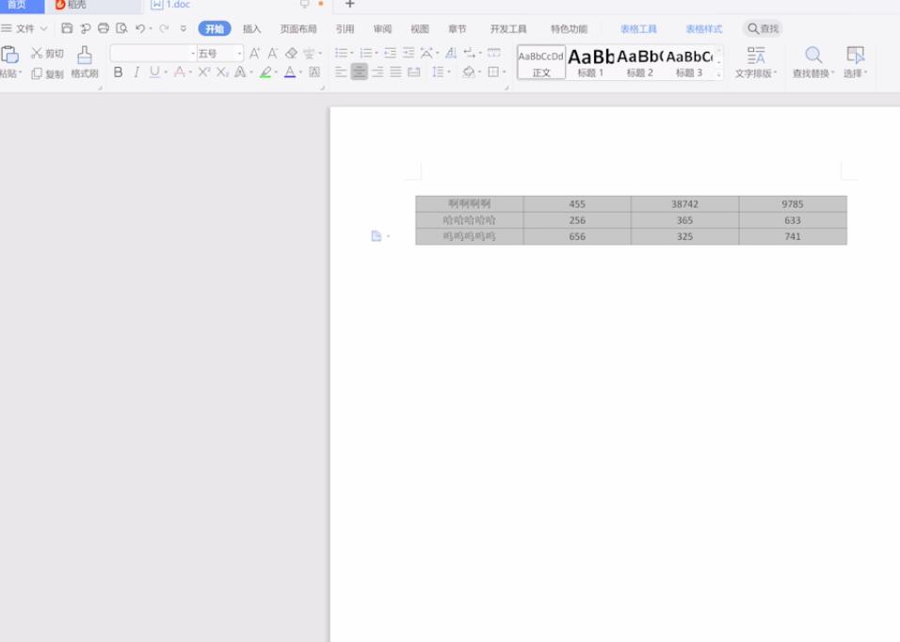Click the Increase Font Size icon
The image size is (900, 642).
pyautogui.click(x=254, y=54)
